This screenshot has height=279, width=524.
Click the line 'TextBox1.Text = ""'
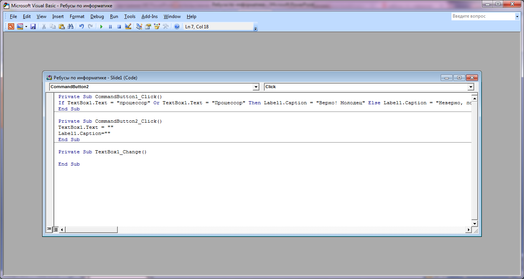(86, 127)
